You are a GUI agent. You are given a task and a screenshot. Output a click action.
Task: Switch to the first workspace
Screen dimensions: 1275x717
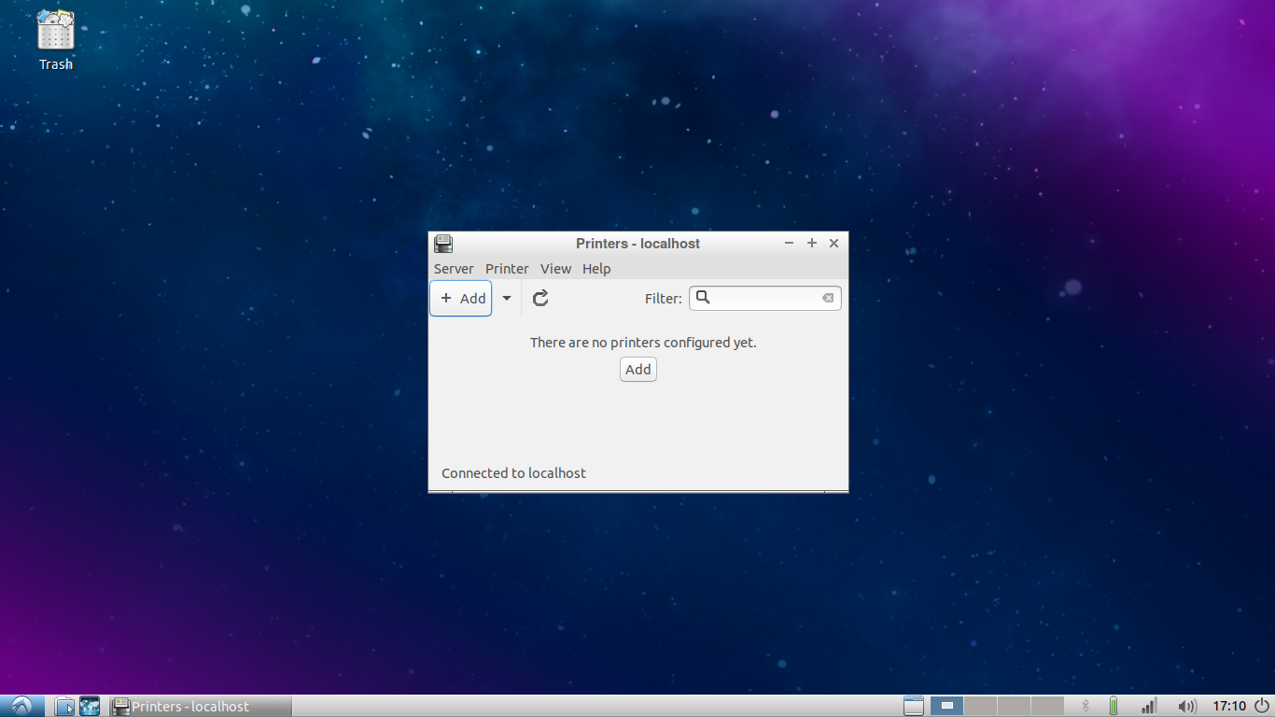pyautogui.click(x=947, y=707)
